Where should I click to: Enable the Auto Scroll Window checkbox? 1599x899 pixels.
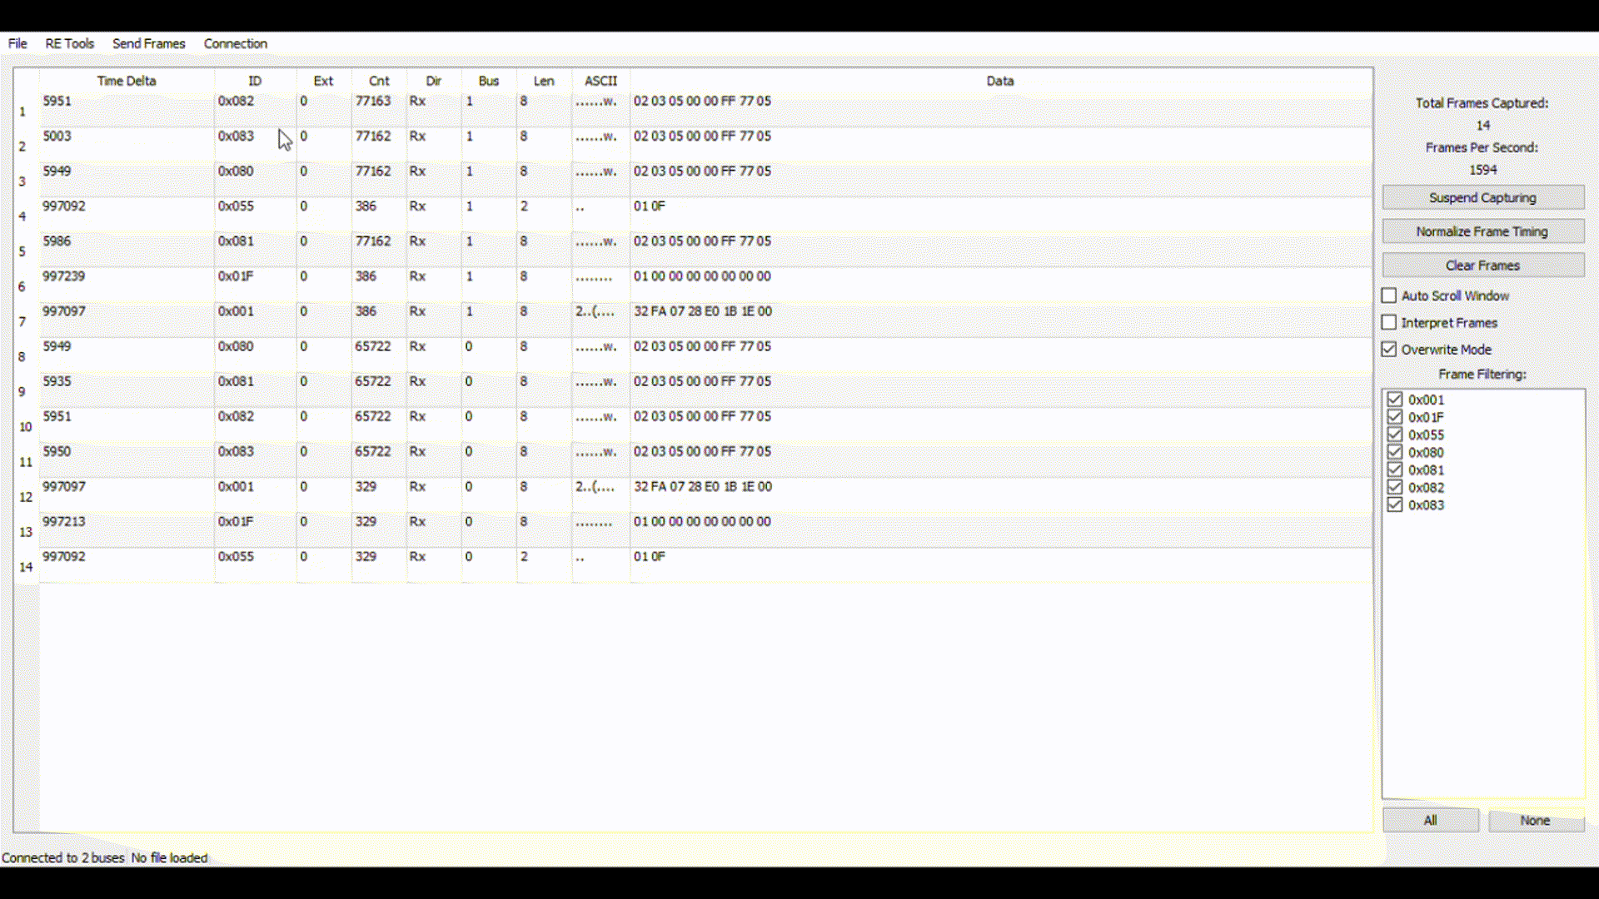coord(1389,296)
